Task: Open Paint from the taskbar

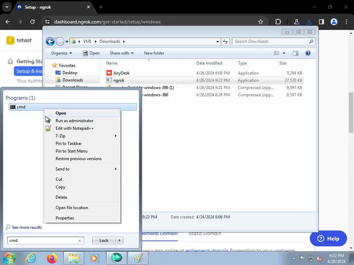Action: coord(138,258)
